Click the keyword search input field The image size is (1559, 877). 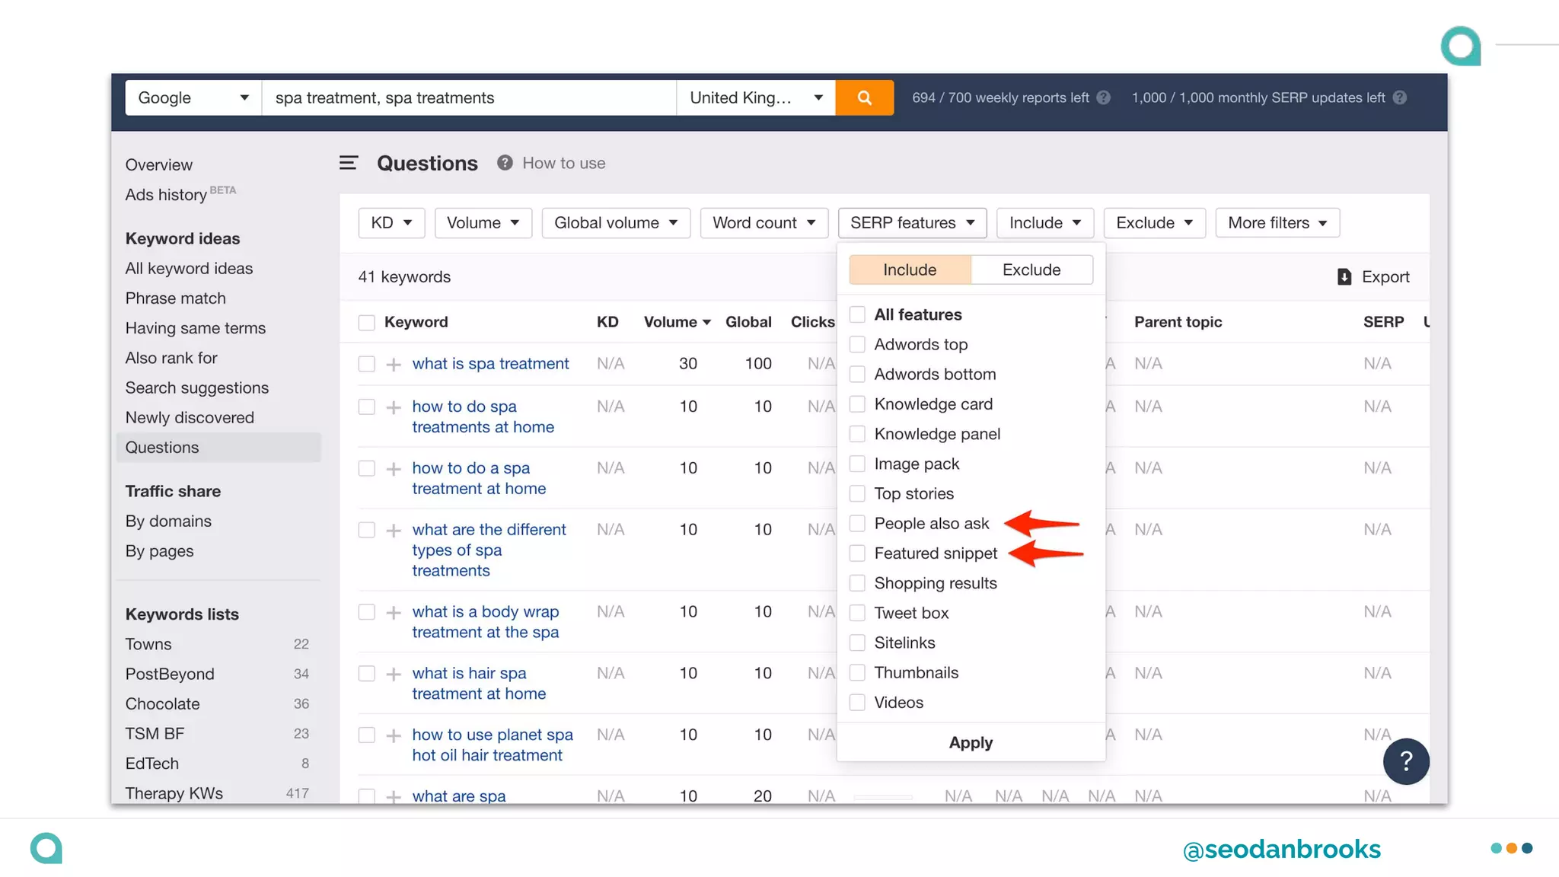click(x=468, y=97)
